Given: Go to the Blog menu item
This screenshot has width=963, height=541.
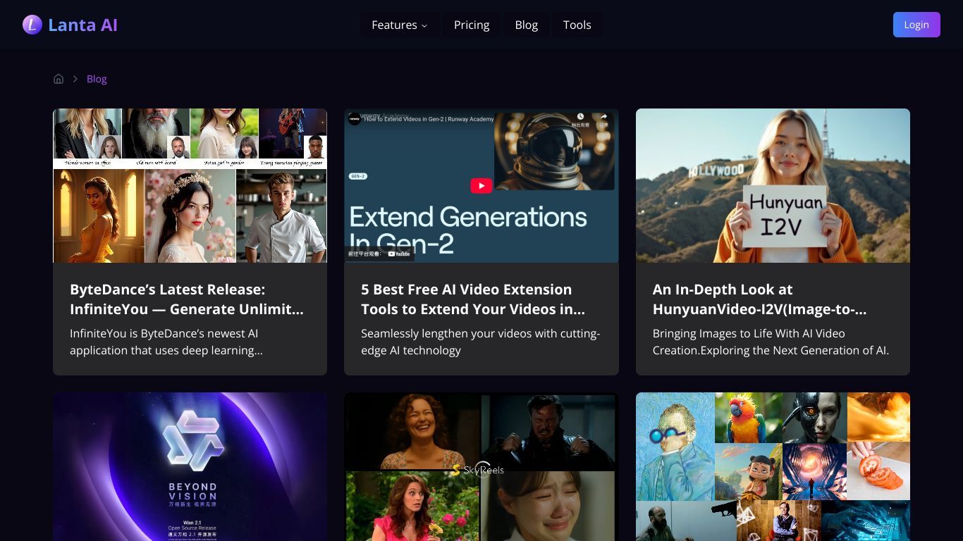Looking at the screenshot, I should click(x=527, y=25).
